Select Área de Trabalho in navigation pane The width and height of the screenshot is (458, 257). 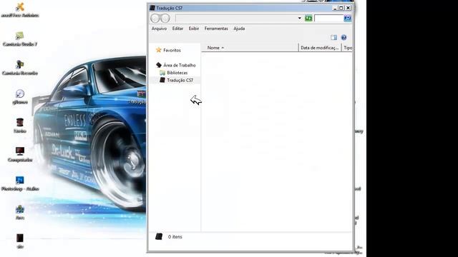coord(180,65)
